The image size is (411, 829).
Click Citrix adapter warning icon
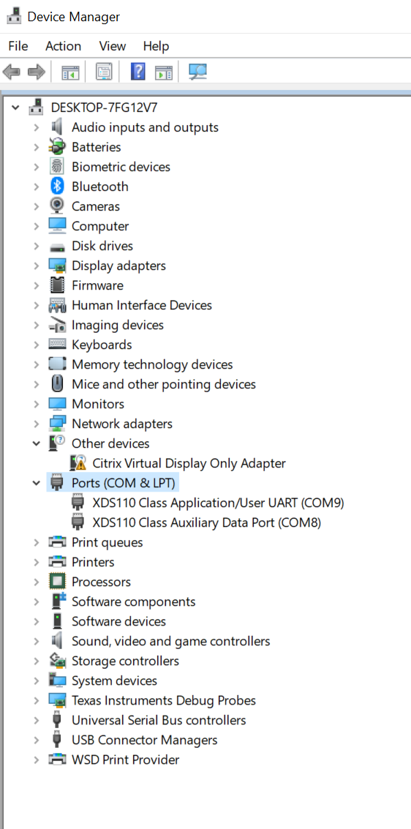click(x=78, y=463)
